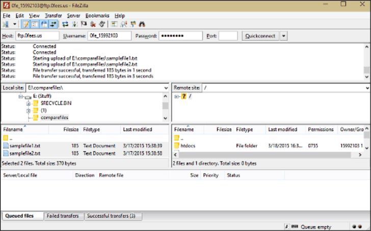Open the Help menu
Screen dimensions: 371x231
click(119, 16)
